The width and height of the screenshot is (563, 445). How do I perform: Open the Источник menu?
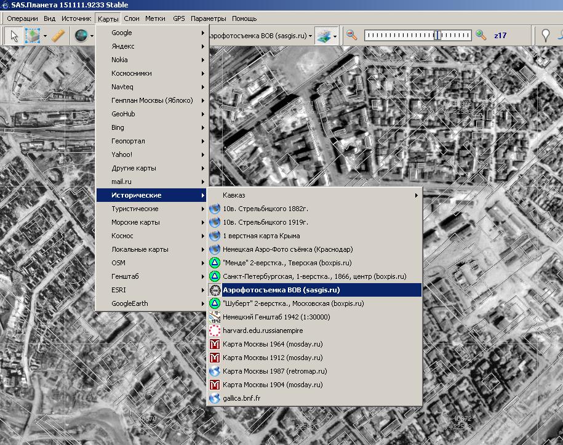(x=76, y=18)
